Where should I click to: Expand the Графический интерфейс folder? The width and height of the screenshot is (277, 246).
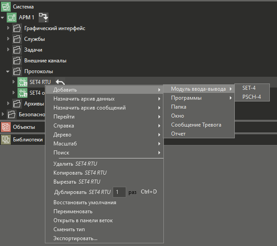tap(8, 28)
